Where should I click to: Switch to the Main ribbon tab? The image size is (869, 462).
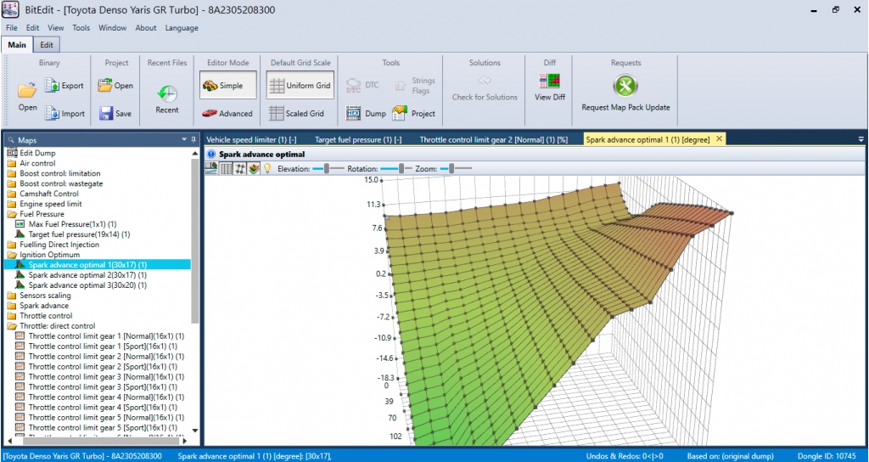[x=17, y=45]
